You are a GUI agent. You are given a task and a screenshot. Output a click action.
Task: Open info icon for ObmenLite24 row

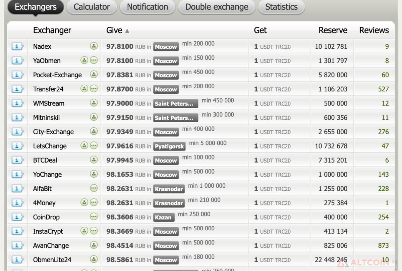(x=17, y=260)
